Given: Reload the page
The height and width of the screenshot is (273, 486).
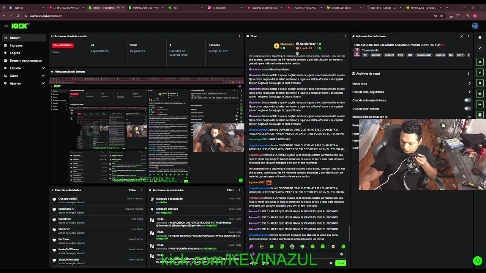Looking at the screenshot, I should pos(18,16).
